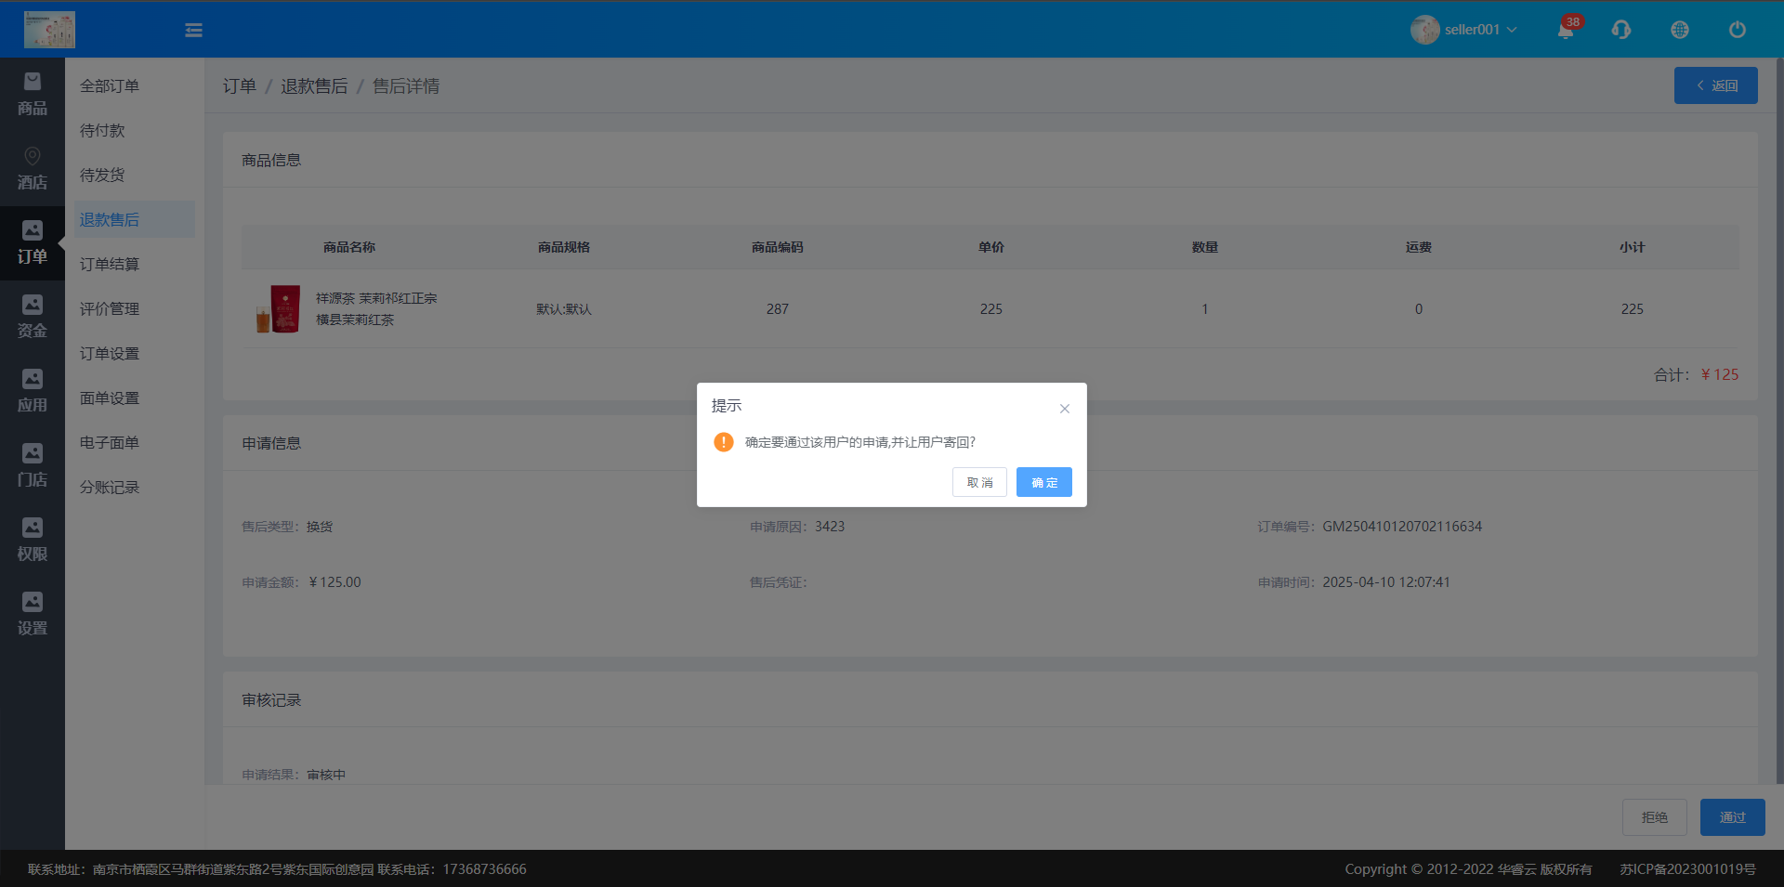The height and width of the screenshot is (887, 1784).
Task: Select 待发货 in the order menu
Action: coord(102,176)
